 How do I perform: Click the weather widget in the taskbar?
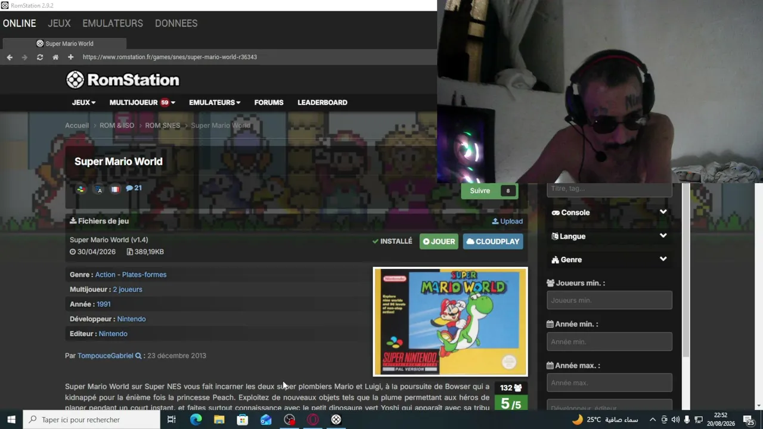coord(604,419)
